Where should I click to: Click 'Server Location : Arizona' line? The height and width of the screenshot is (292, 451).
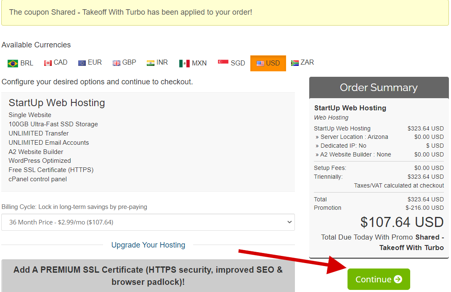[352, 137]
